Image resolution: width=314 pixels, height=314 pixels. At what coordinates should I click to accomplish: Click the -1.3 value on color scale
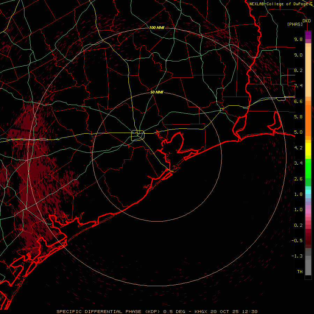(297, 256)
